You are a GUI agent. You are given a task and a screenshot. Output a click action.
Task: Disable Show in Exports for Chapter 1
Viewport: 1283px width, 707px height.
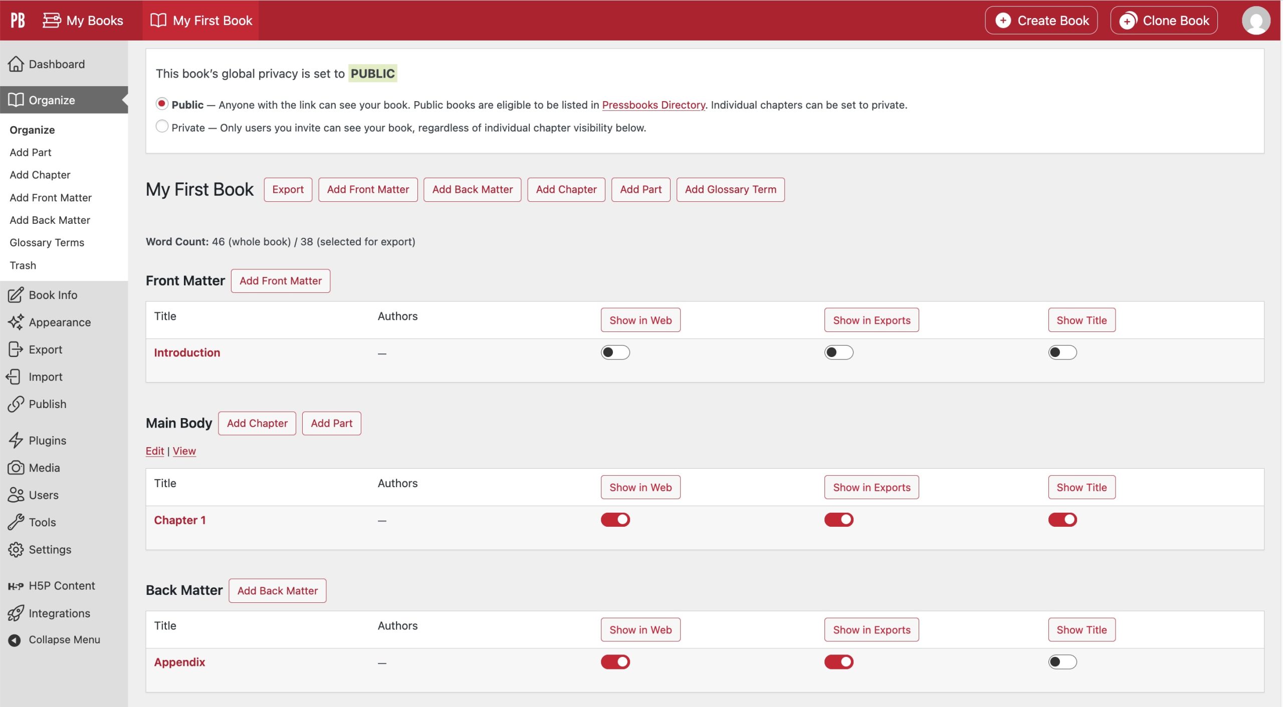(838, 520)
